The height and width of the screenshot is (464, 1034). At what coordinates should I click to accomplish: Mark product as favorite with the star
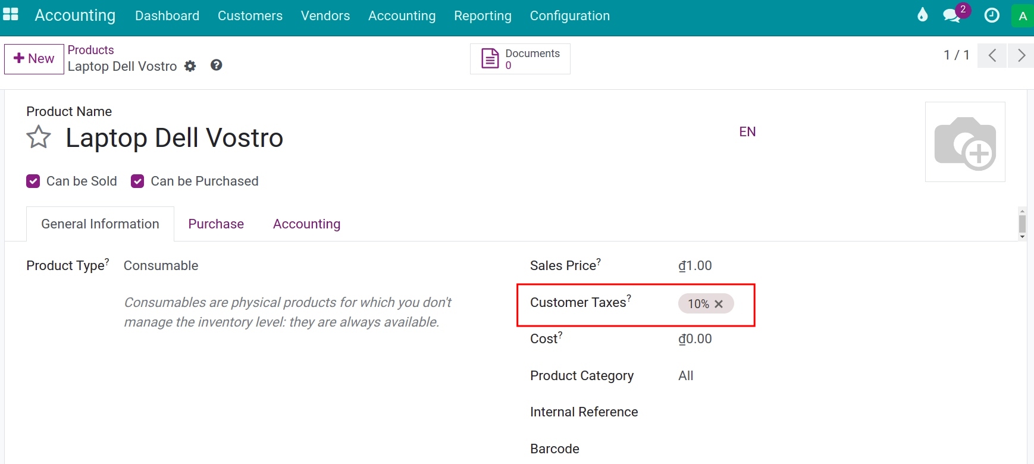click(x=39, y=137)
